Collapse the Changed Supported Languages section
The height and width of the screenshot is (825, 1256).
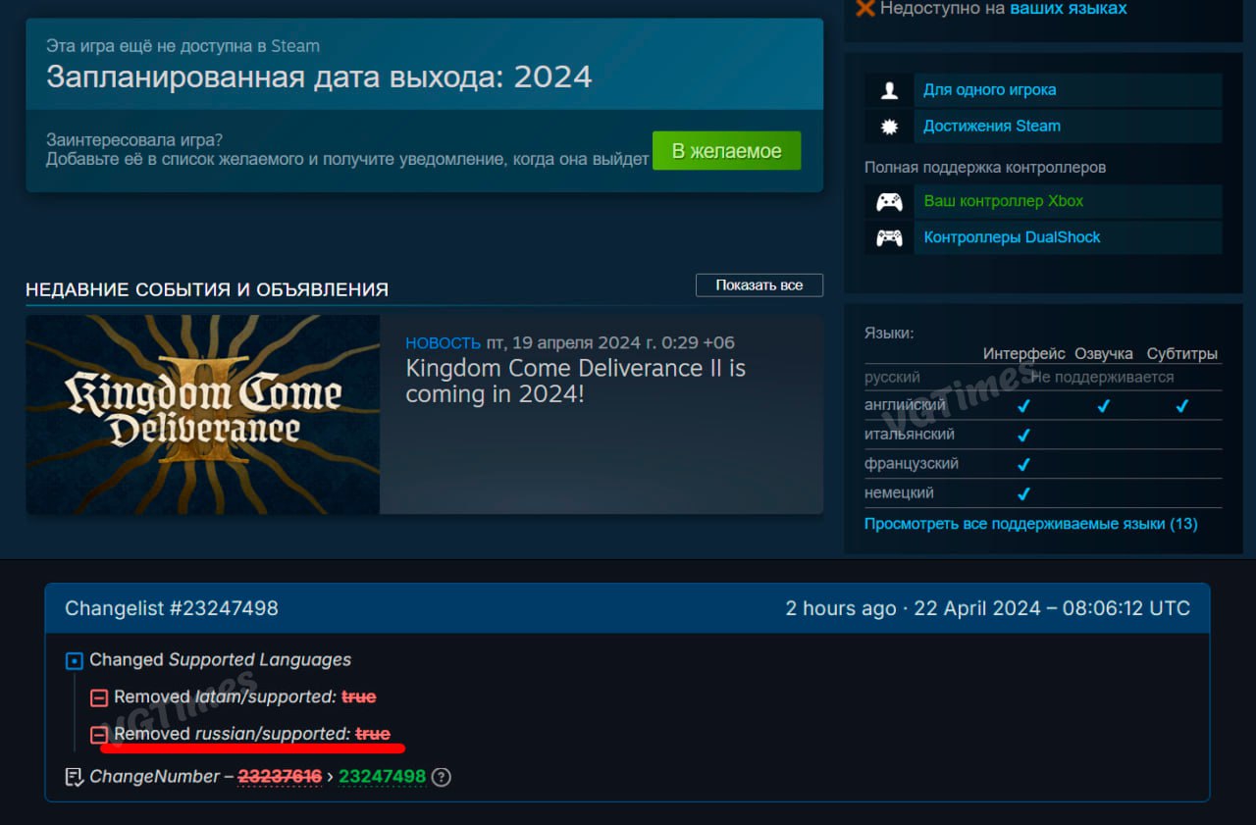point(74,661)
